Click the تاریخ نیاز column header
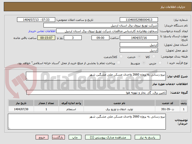 click(x=21, y=103)
